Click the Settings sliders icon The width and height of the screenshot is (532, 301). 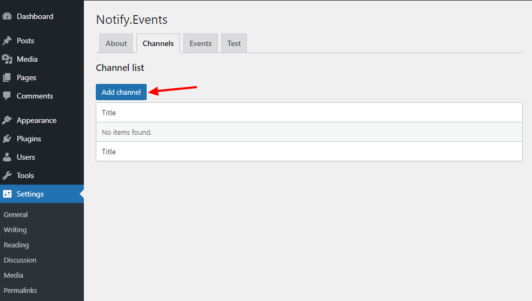coord(7,194)
